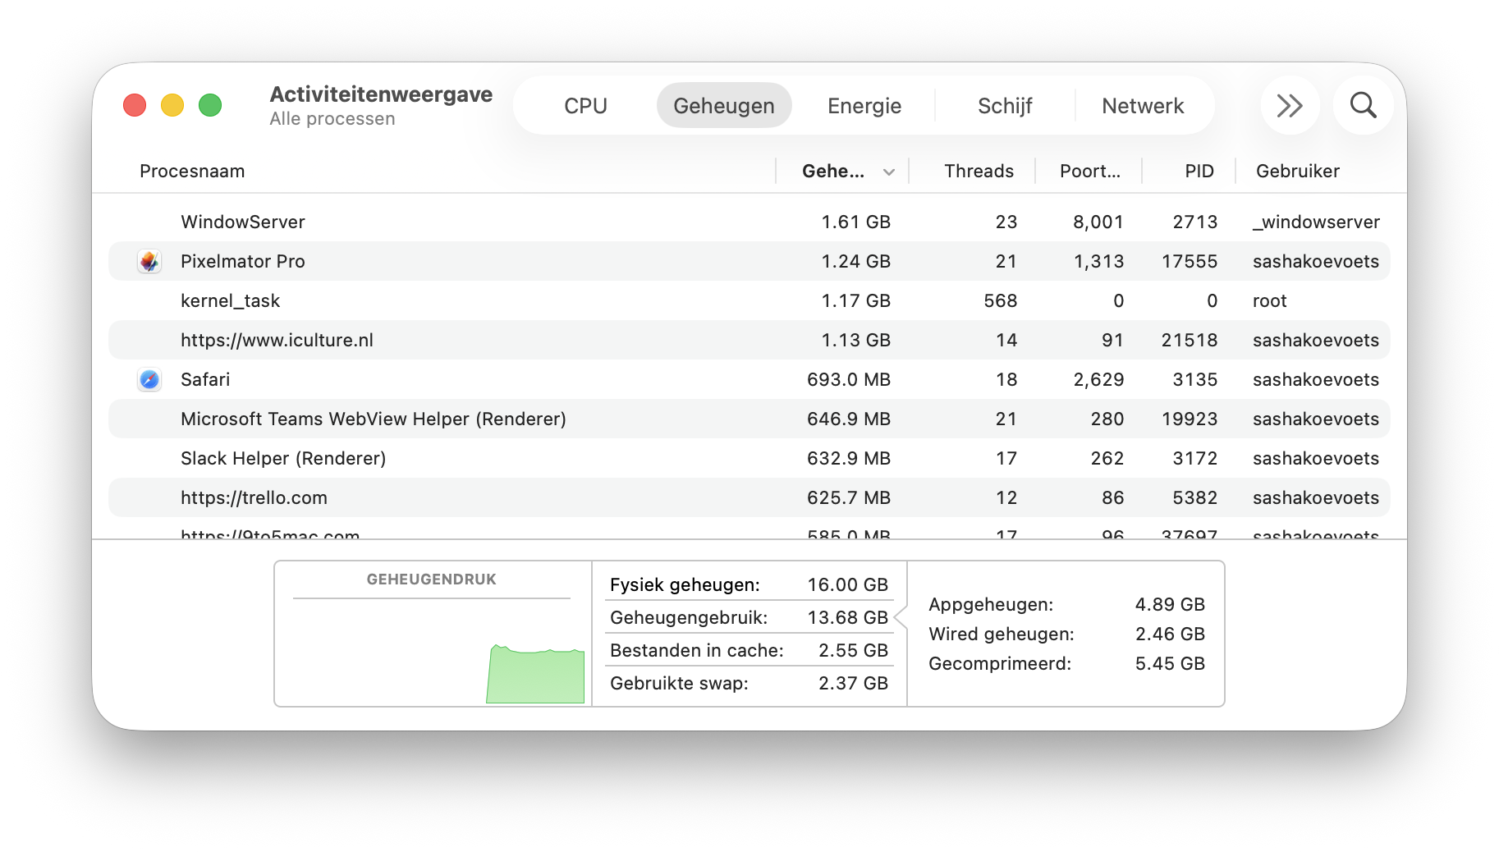The image size is (1499, 852).
Task: Click the Safari compass icon
Action: point(149,379)
